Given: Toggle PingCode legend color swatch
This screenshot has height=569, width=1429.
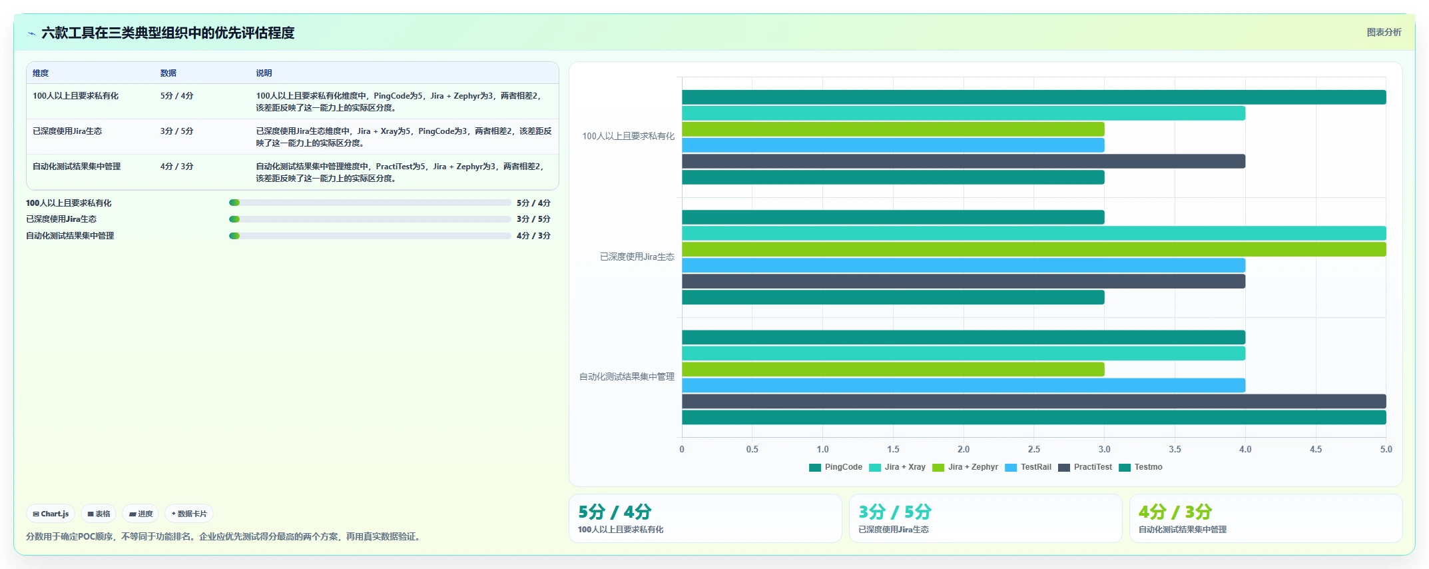Looking at the screenshot, I should click(815, 467).
